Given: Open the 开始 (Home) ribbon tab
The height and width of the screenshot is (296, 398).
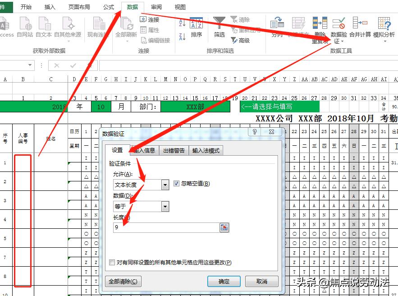Looking at the screenshot, I should [26, 7].
